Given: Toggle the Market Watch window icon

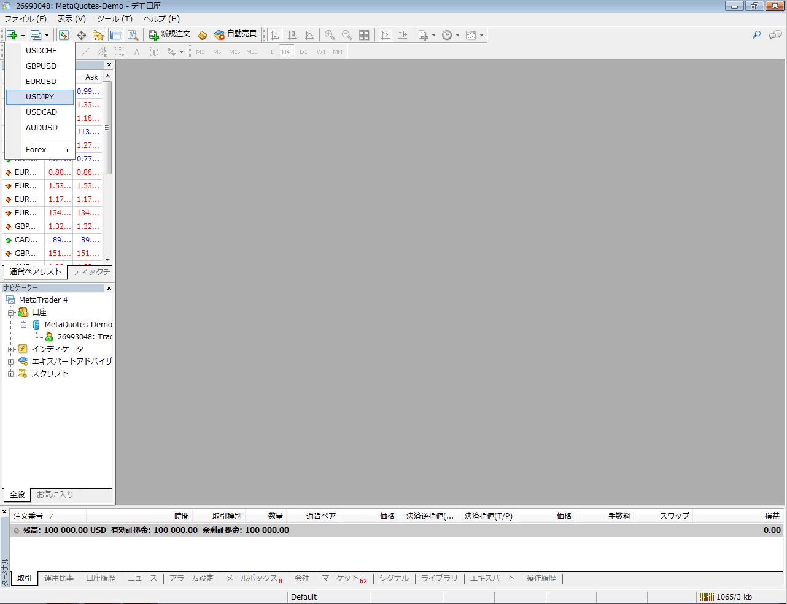Looking at the screenshot, I should tap(64, 35).
